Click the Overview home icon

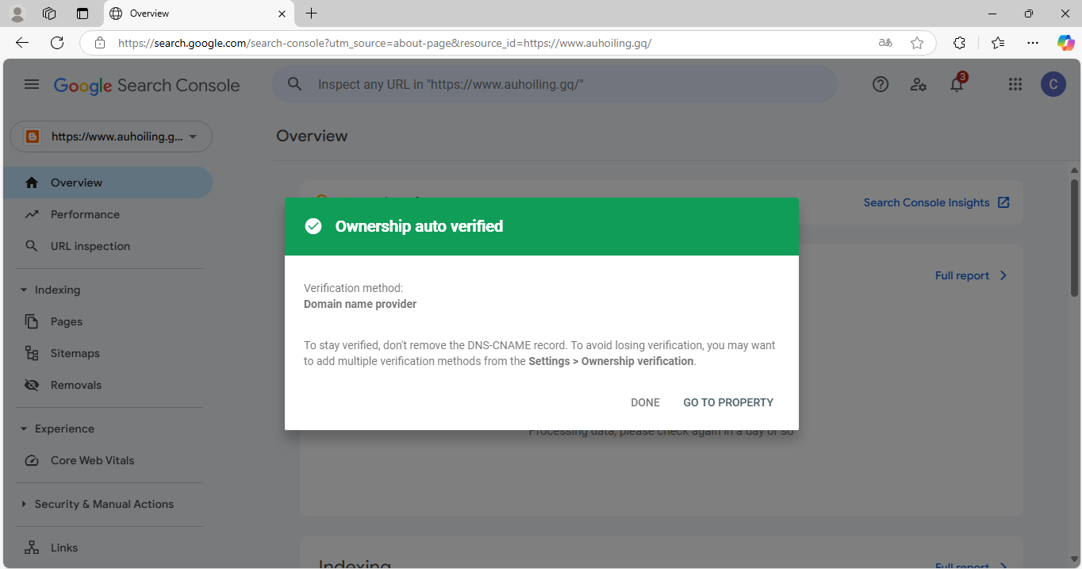[x=32, y=183]
